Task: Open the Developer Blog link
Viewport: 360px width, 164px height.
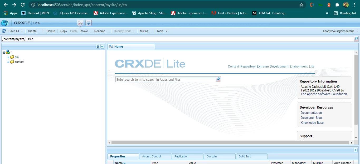Action: (x=311, y=118)
